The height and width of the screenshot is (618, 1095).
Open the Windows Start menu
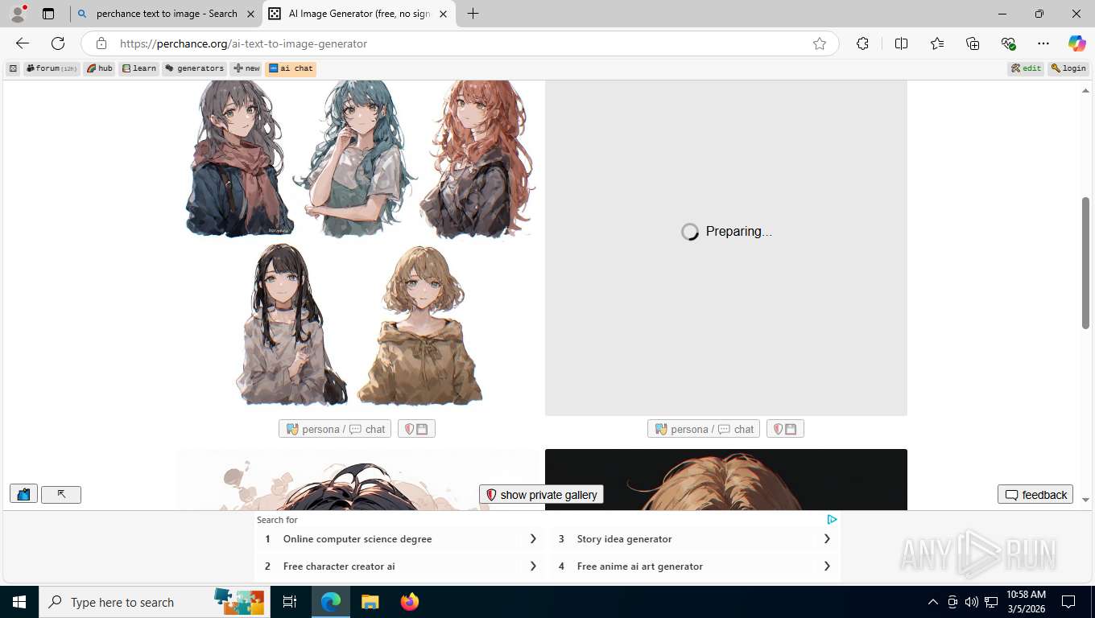coord(19,602)
